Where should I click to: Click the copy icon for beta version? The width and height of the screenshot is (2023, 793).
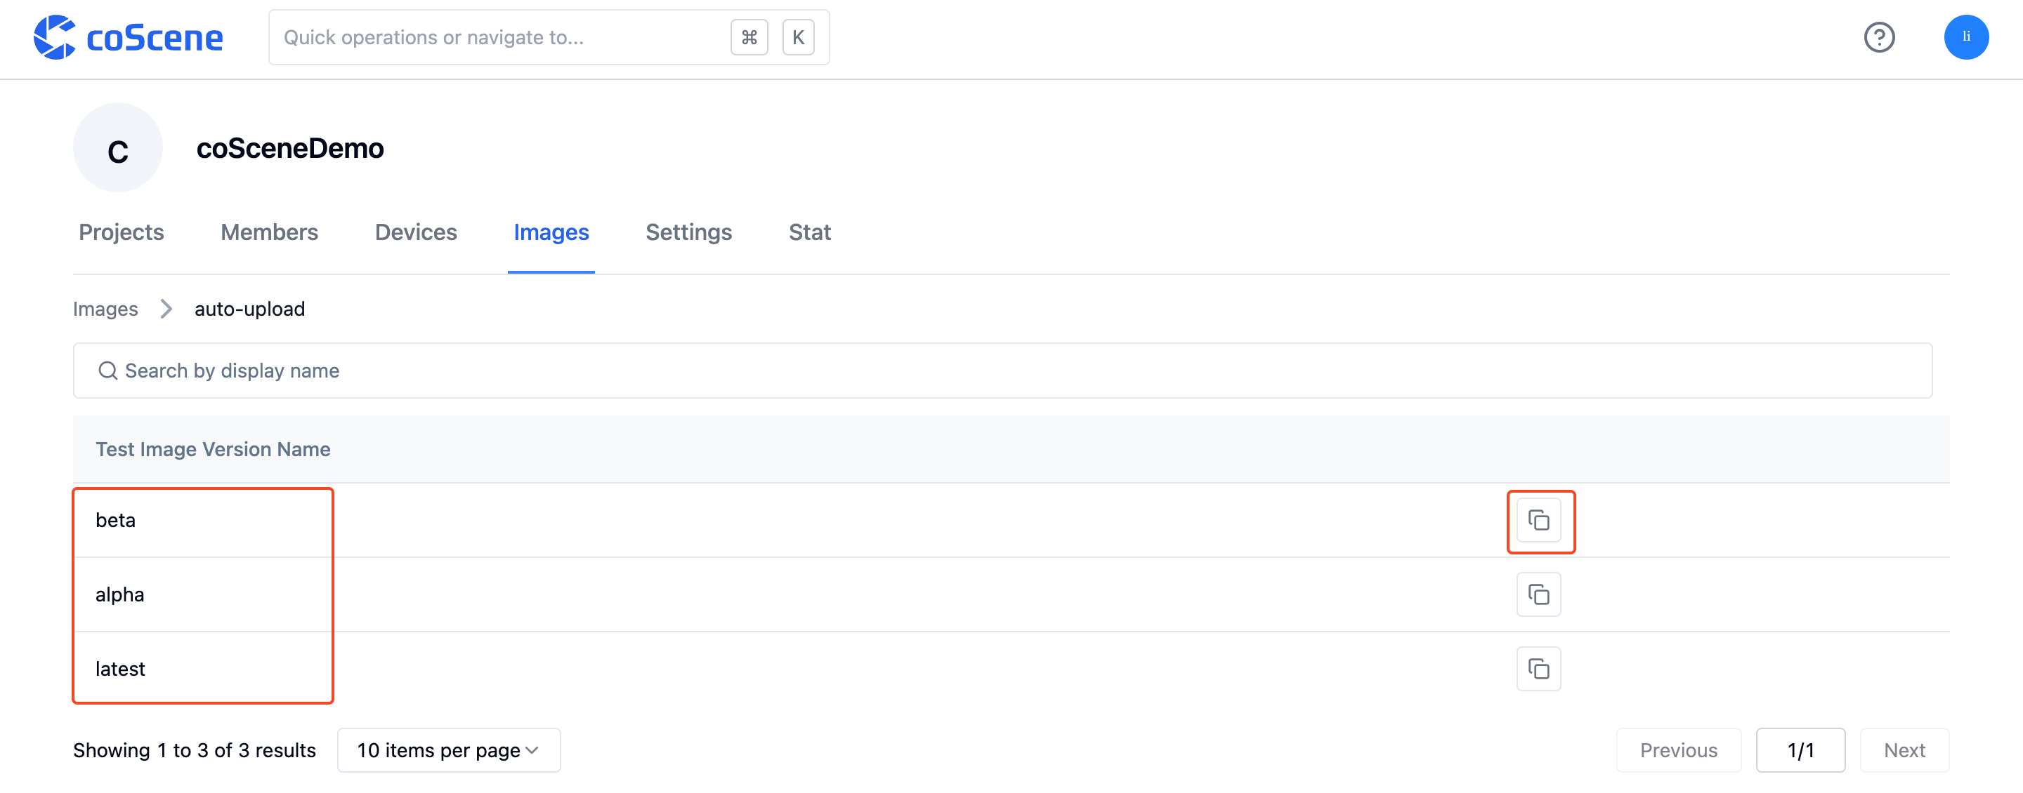tap(1538, 521)
